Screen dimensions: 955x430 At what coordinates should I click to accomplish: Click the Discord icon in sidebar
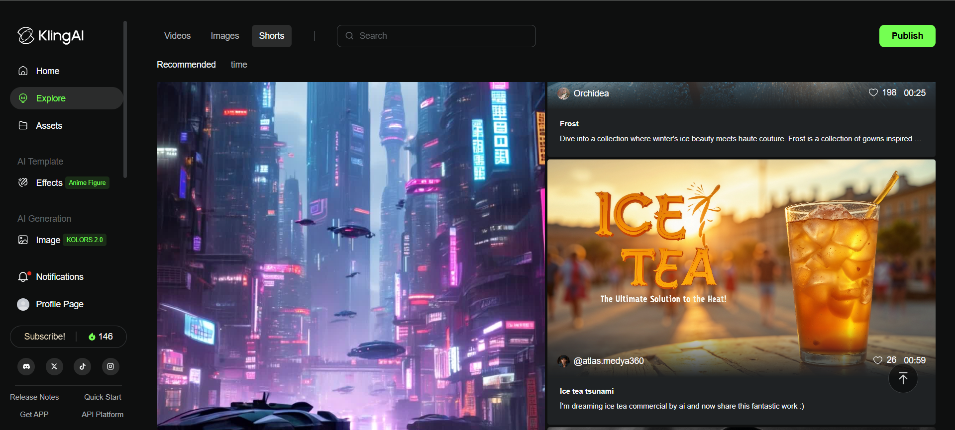[26, 366]
